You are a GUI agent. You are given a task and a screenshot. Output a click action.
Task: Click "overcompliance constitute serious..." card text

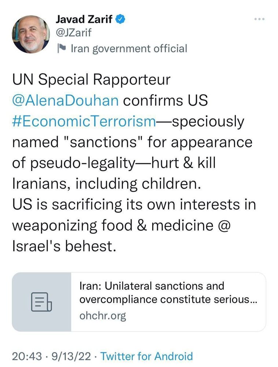pyautogui.click(x=168, y=300)
